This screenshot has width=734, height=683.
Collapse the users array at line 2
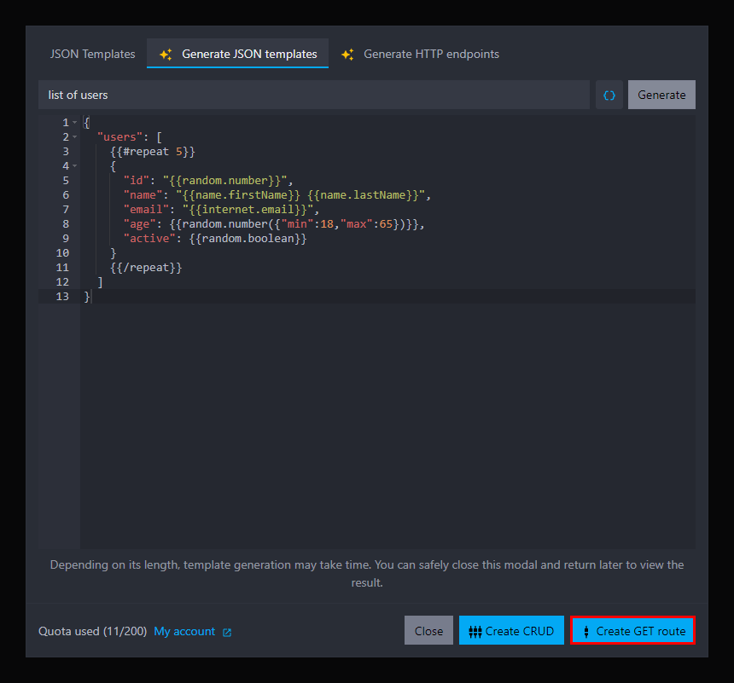(74, 136)
